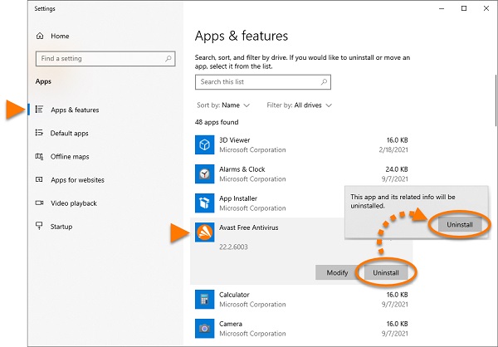Select Apps & features in sidebar
Screen dimensions: 498x347
75,110
